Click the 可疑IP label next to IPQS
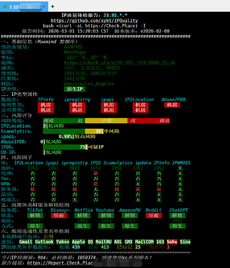 [x=96, y=147]
